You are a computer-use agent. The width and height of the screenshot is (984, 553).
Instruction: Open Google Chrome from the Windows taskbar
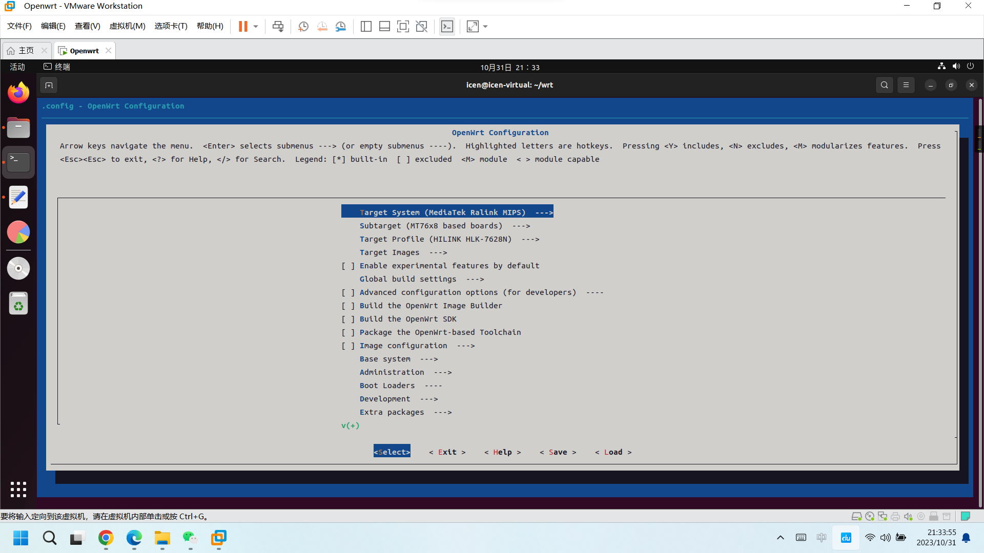(x=106, y=538)
